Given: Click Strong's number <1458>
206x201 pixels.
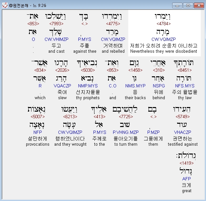Looking at the screenshot, I should tap(135, 70).
